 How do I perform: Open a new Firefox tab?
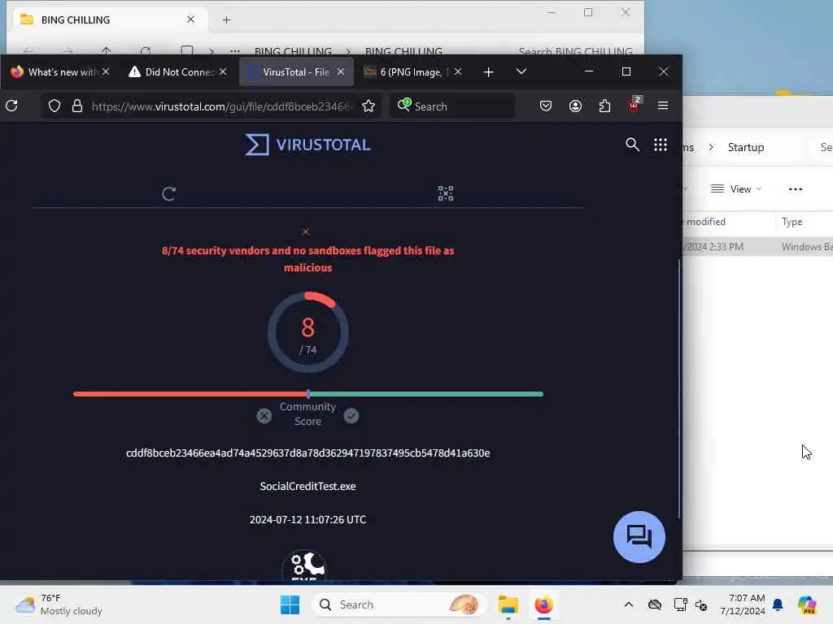point(488,71)
